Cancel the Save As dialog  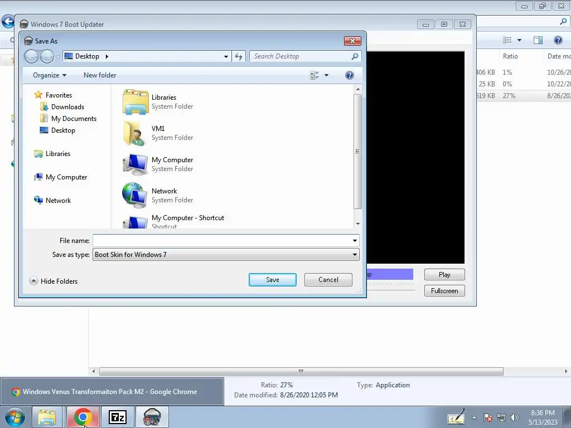click(328, 280)
